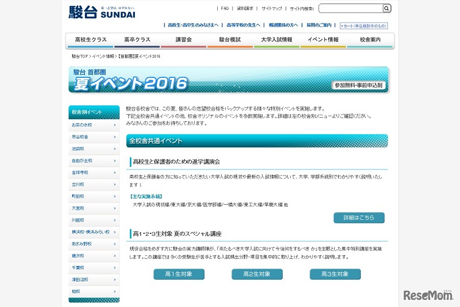Select 駿台模試 menu tab

230,40
